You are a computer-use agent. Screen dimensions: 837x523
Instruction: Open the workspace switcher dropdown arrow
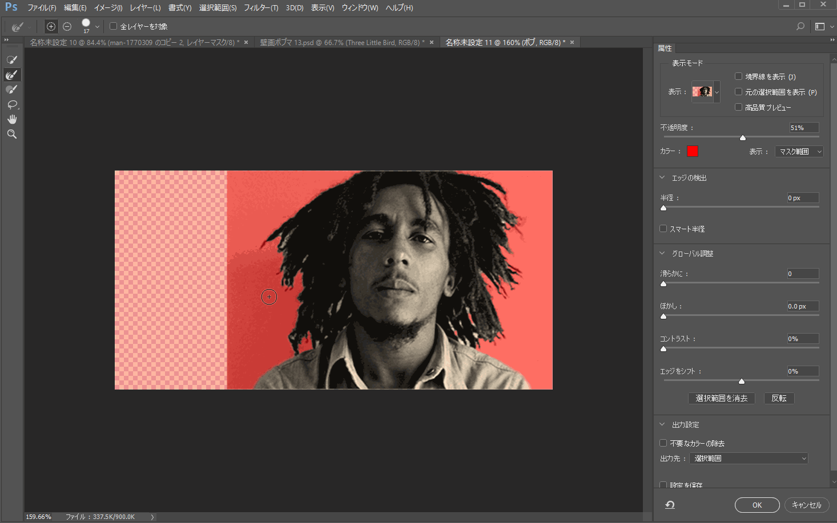click(x=832, y=27)
